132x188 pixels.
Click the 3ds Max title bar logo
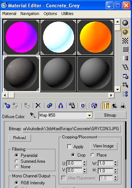(x=4, y=5)
